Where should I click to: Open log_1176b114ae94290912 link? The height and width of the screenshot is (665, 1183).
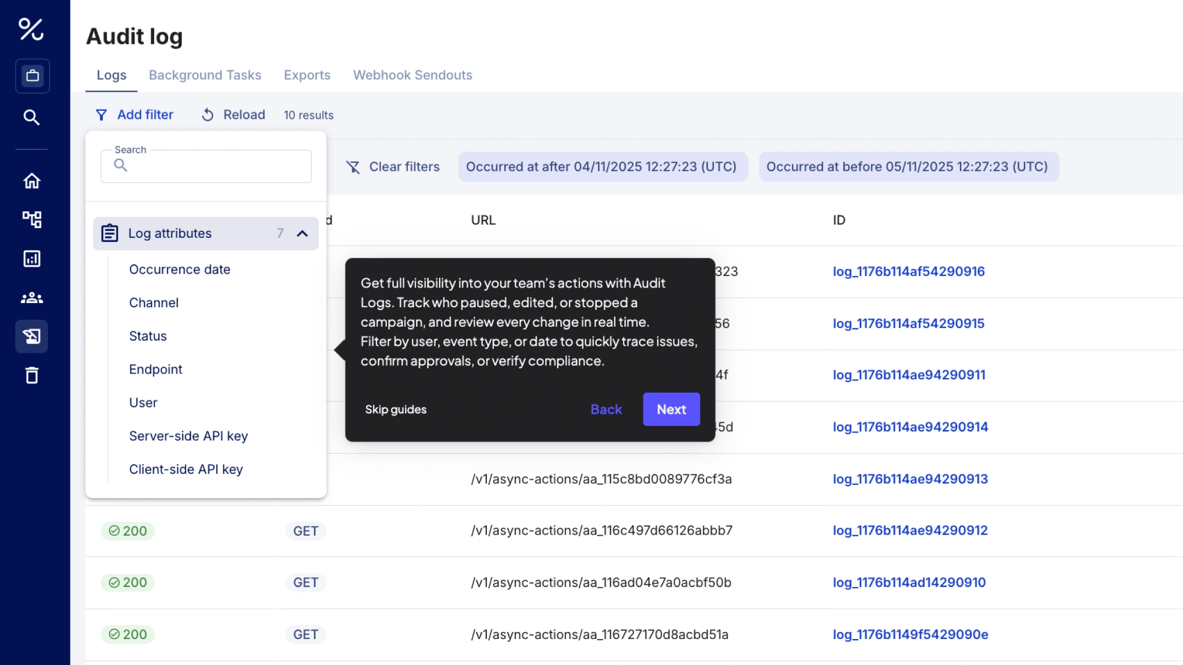coord(910,530)
